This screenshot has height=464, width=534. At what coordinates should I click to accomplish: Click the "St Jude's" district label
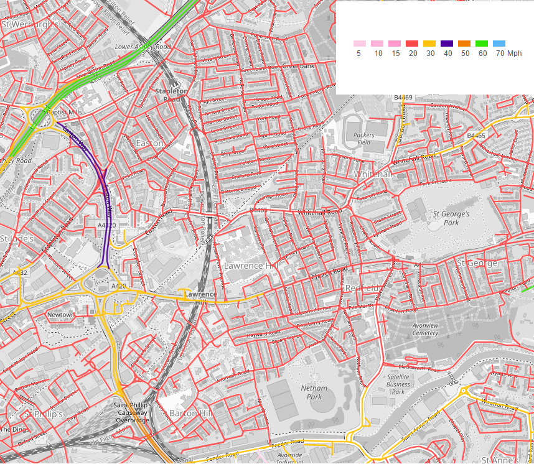click(x=17, y=239)
